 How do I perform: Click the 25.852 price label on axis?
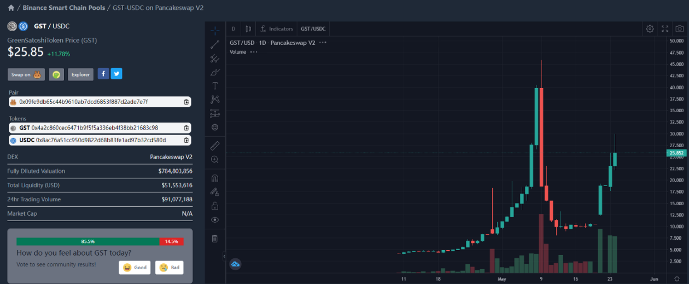click(x=676, y=153)
